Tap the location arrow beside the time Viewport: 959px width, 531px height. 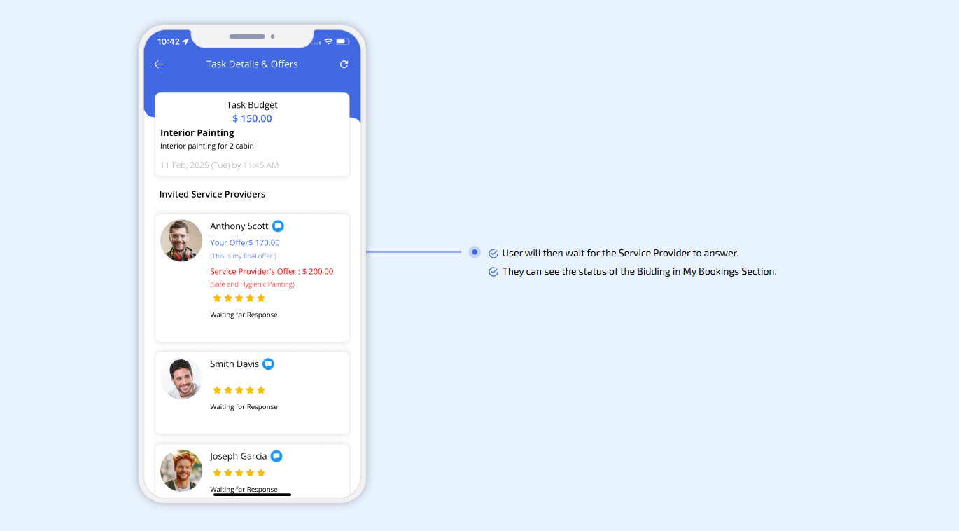[x=185, y=42]
